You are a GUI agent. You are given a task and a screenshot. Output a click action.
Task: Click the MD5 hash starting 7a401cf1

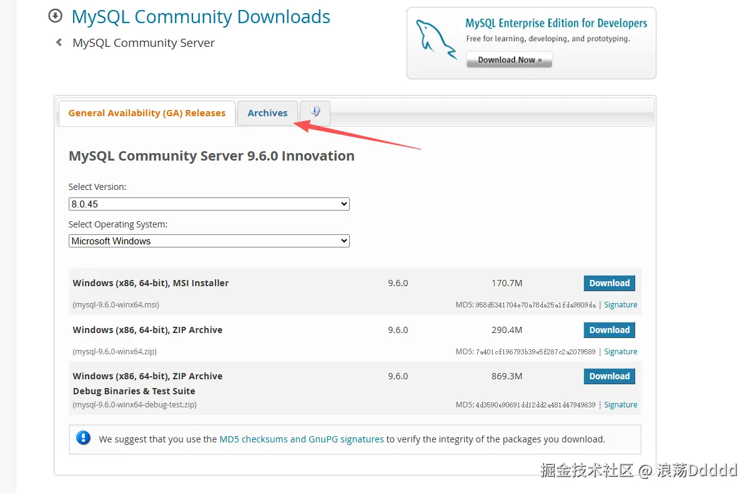(535, 352)
